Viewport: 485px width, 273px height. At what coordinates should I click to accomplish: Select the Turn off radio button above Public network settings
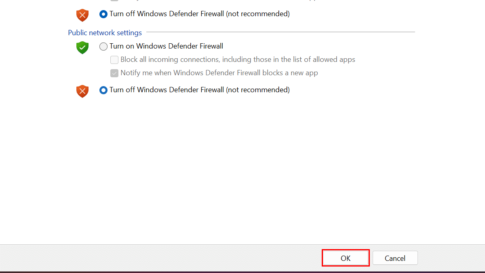point(103,14)
